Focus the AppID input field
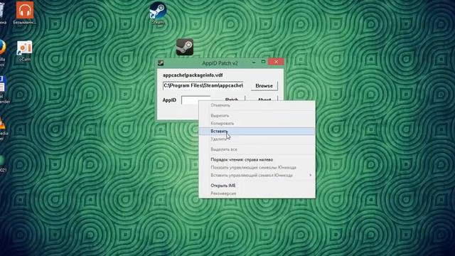Viewport: 455px width, 256px height. 190,100
